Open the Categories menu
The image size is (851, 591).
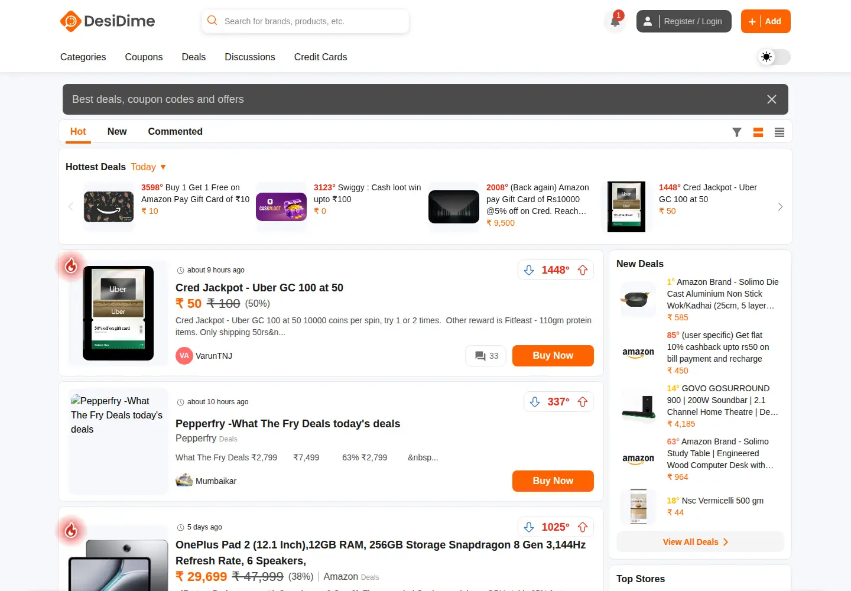pos(83,57)
